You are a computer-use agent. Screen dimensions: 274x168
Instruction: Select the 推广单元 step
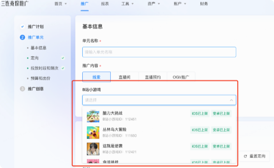point(36,37)
